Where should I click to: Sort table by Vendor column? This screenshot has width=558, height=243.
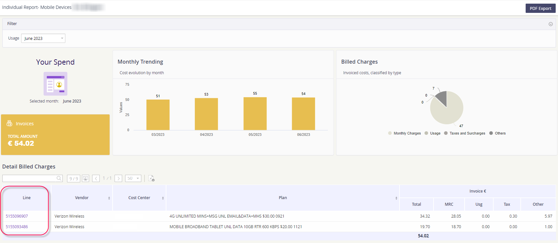tap(82, 198)
